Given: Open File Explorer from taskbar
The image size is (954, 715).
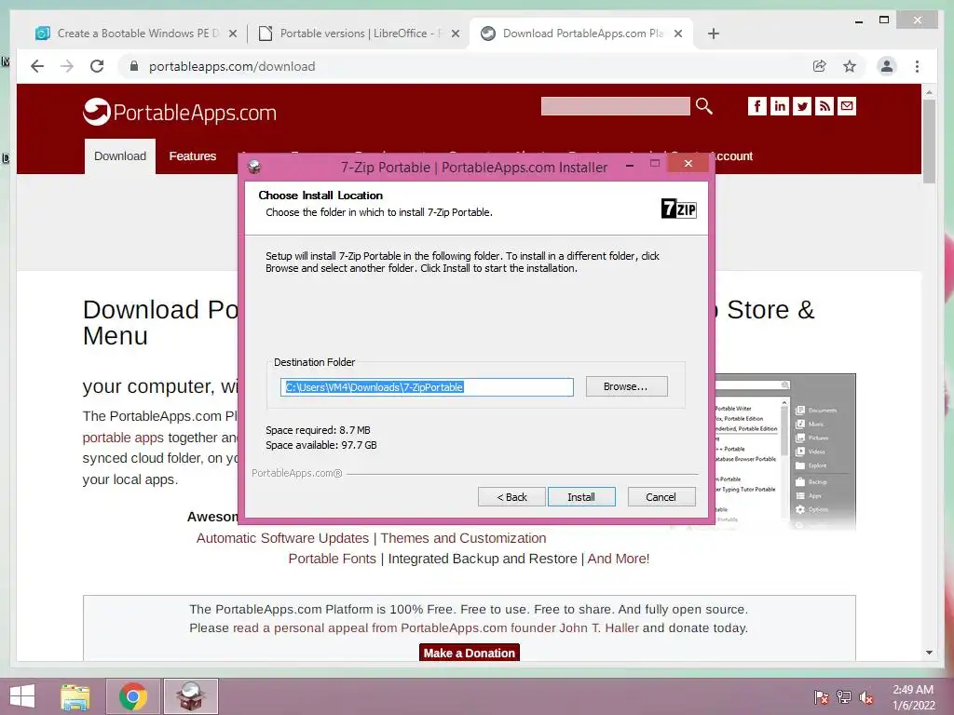Looking at the screenshot, I should (x=75, y=696).
